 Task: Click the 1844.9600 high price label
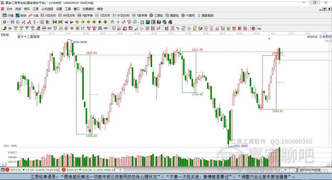80,42
